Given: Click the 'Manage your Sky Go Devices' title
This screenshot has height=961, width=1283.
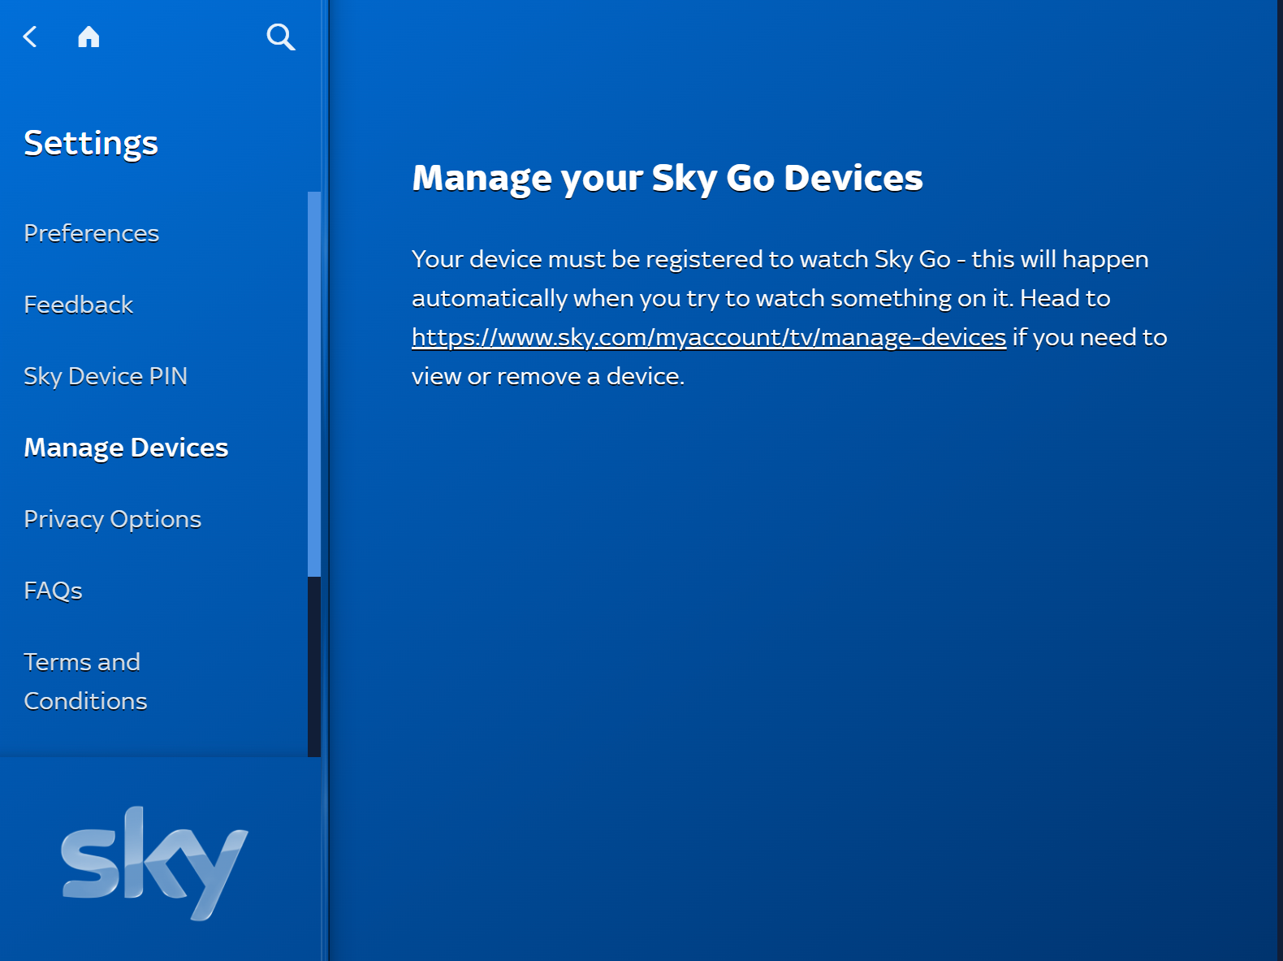Looking at the screenshot, I should tap(667, 178).
